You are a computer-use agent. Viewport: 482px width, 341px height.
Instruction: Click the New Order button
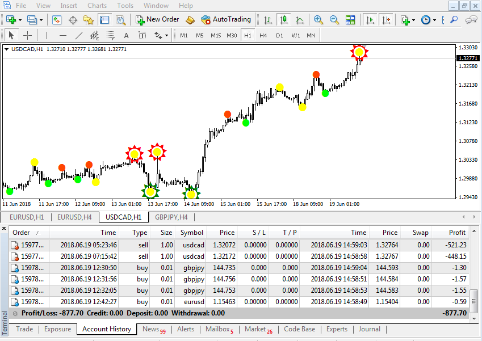(157, 20)
